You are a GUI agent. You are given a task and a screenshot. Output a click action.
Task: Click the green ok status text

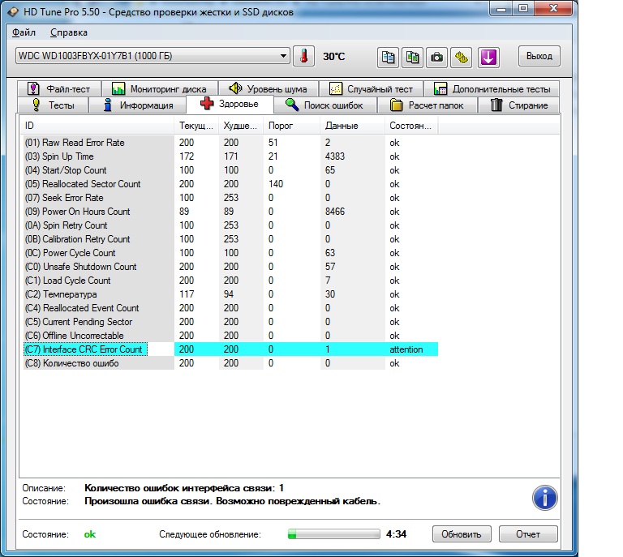pyautogui.click(x=90, y=534)
